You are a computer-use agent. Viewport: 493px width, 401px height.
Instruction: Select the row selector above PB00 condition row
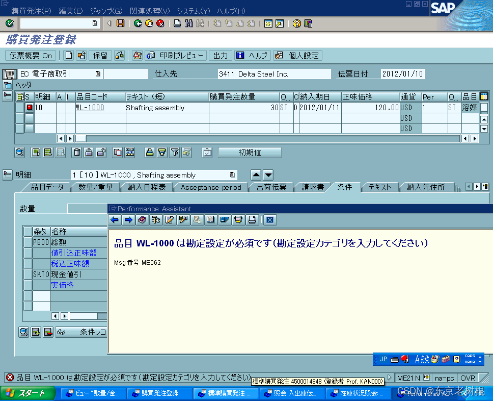point(28,231)
